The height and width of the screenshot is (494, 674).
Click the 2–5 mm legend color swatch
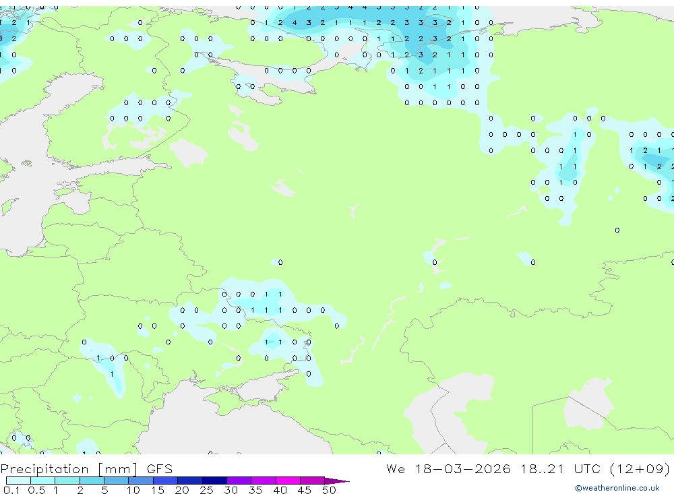[x=92, y=481]
